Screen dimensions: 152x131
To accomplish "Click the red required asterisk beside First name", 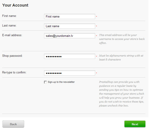I will click(x=97, y=16).
